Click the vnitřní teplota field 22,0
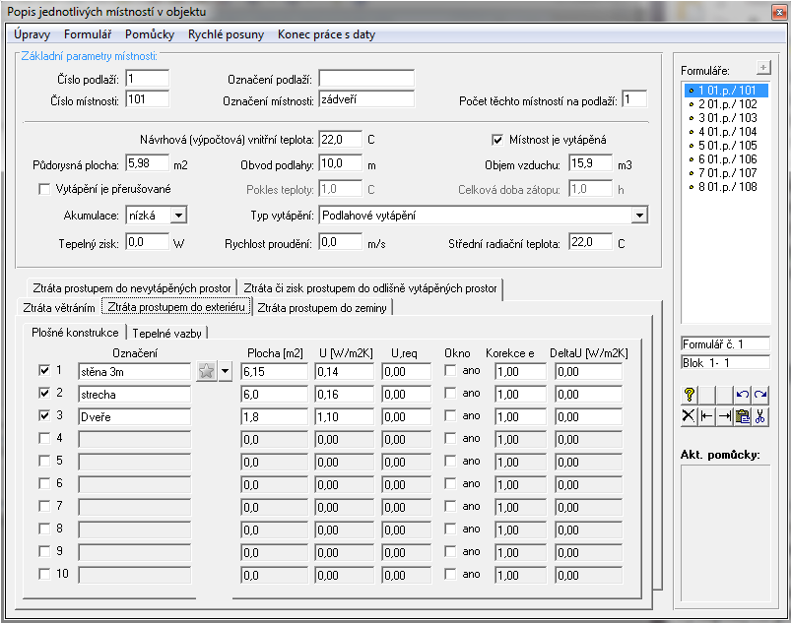 341,140
